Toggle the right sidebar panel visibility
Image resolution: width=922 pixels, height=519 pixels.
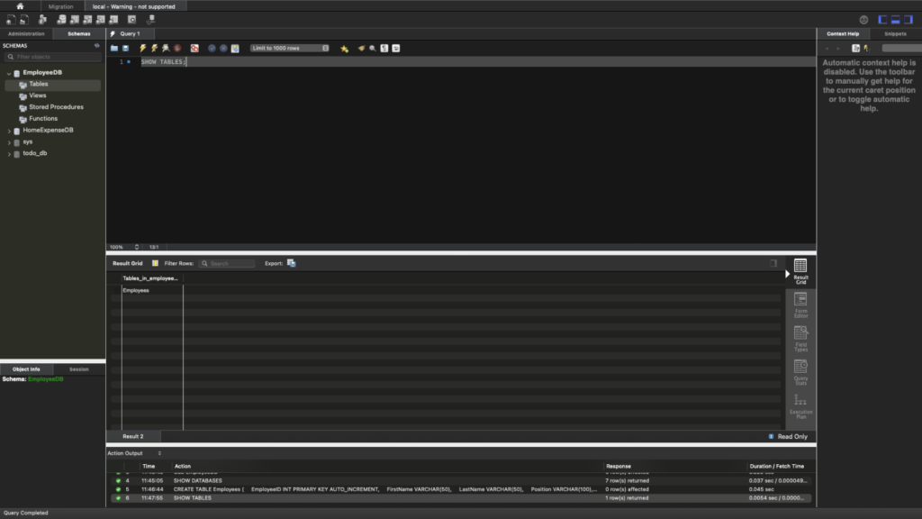908,19
